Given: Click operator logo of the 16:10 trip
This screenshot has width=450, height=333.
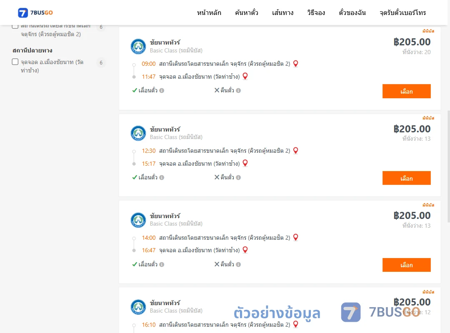Looking at the screenshot, I should point(138,307).
